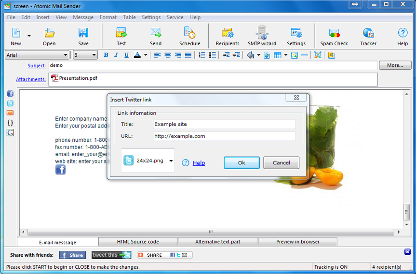Insert a bulleted list
The image size is (416, 274).
pyautogui.click(x=212, y=55)
